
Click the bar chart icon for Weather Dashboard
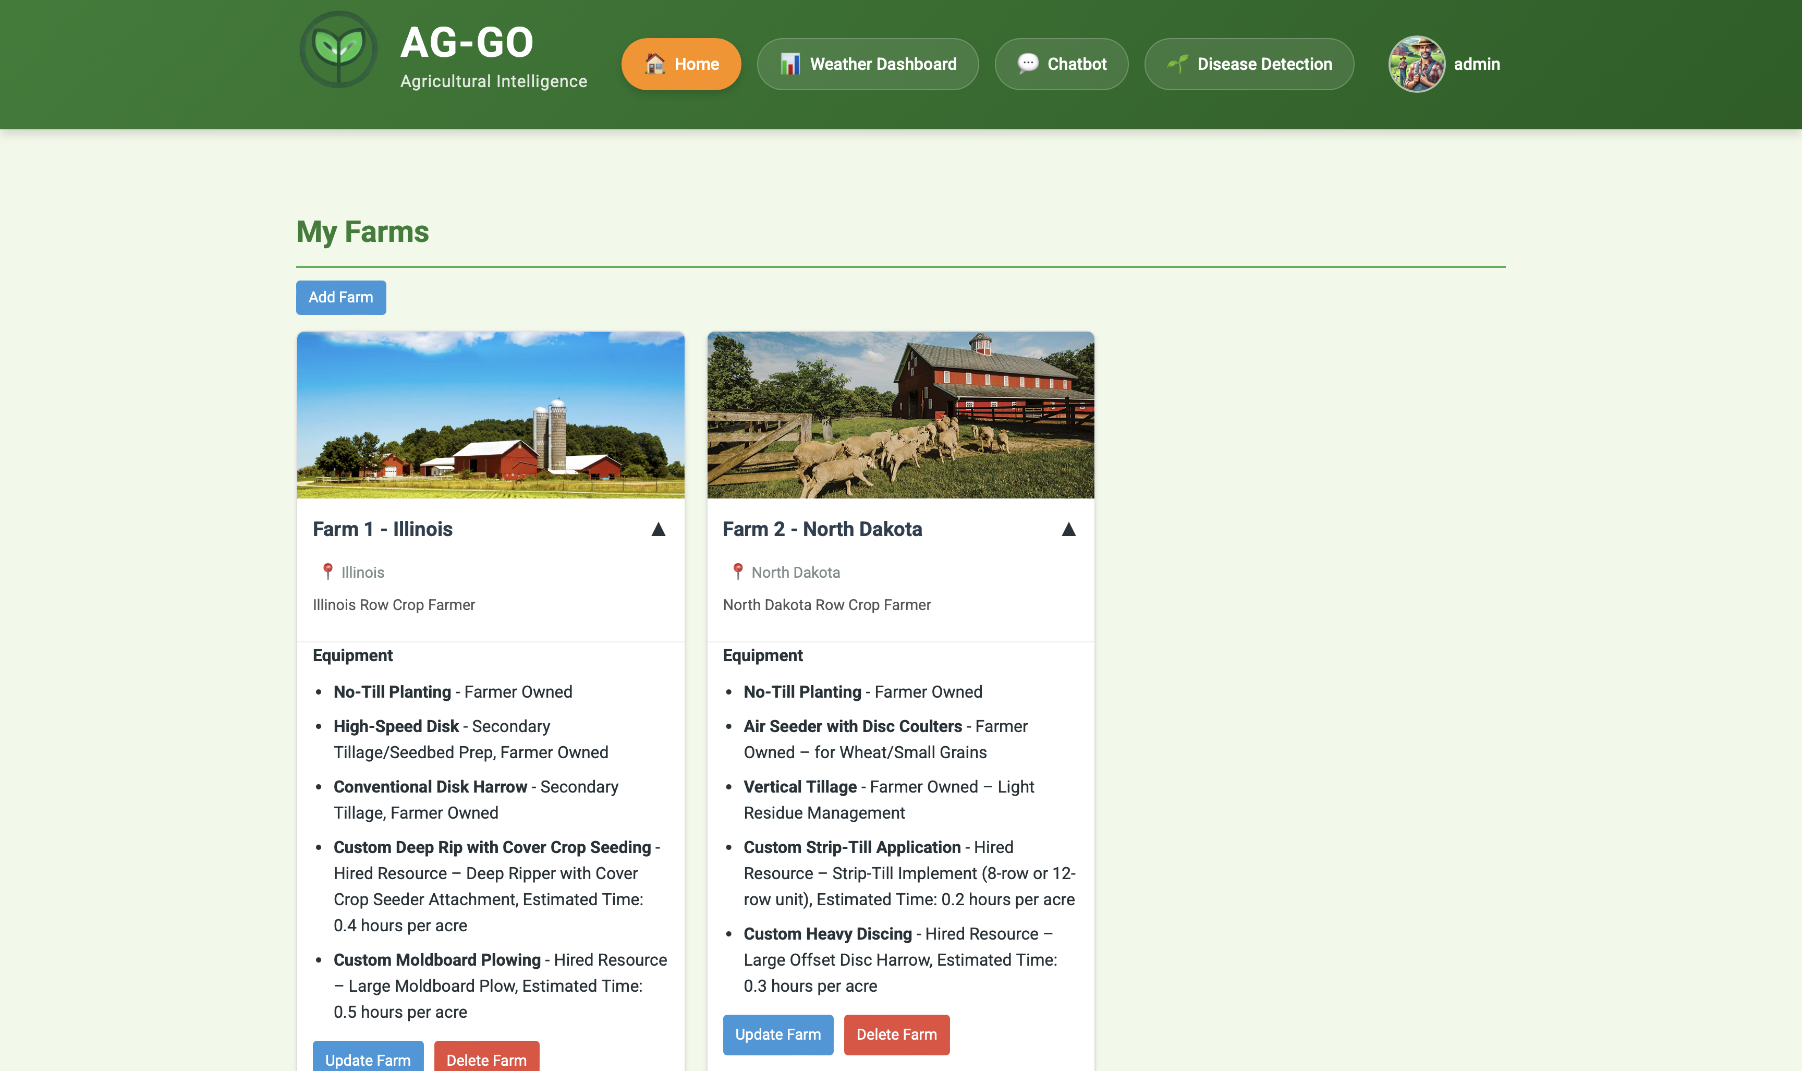pos(790,64)
